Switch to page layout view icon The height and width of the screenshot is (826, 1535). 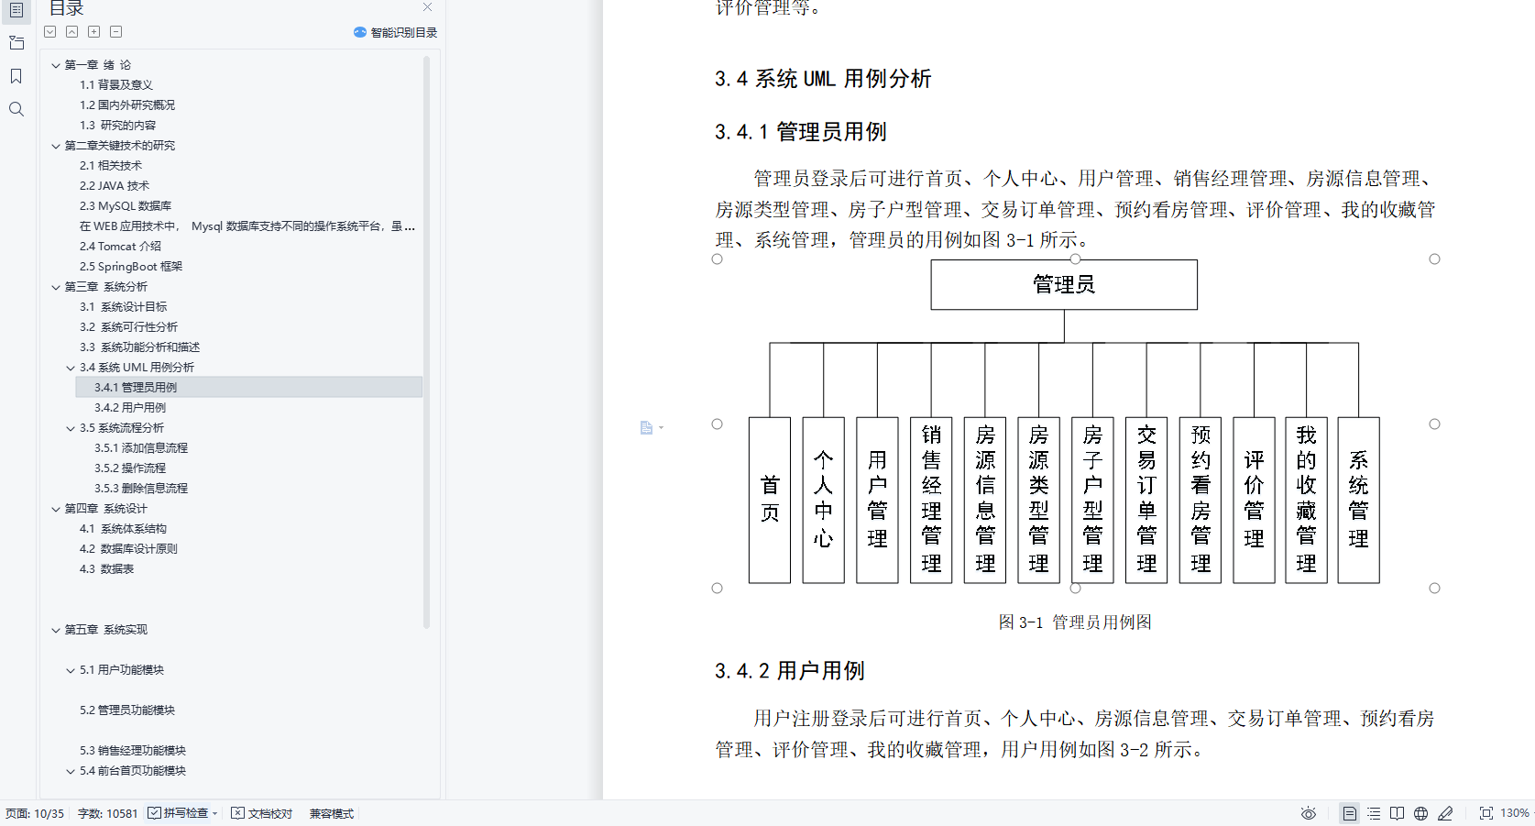pos(1350,813)
